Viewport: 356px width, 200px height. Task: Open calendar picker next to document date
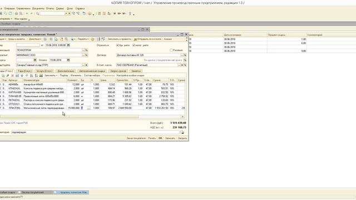tap(68, 45)
